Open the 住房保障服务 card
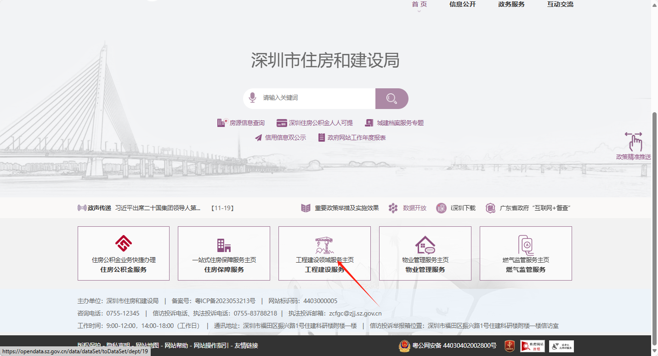 (224, 253)
